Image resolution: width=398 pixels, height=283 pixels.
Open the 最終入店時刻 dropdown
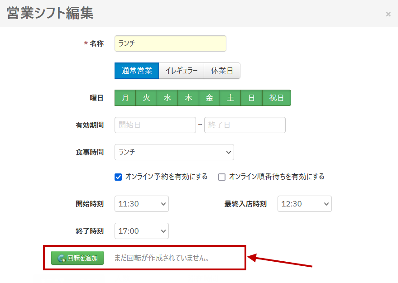pyautogui.click(x=305, y=204)
